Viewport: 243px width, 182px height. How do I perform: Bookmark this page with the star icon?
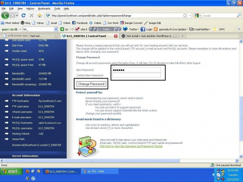click(x=185, y=16)
